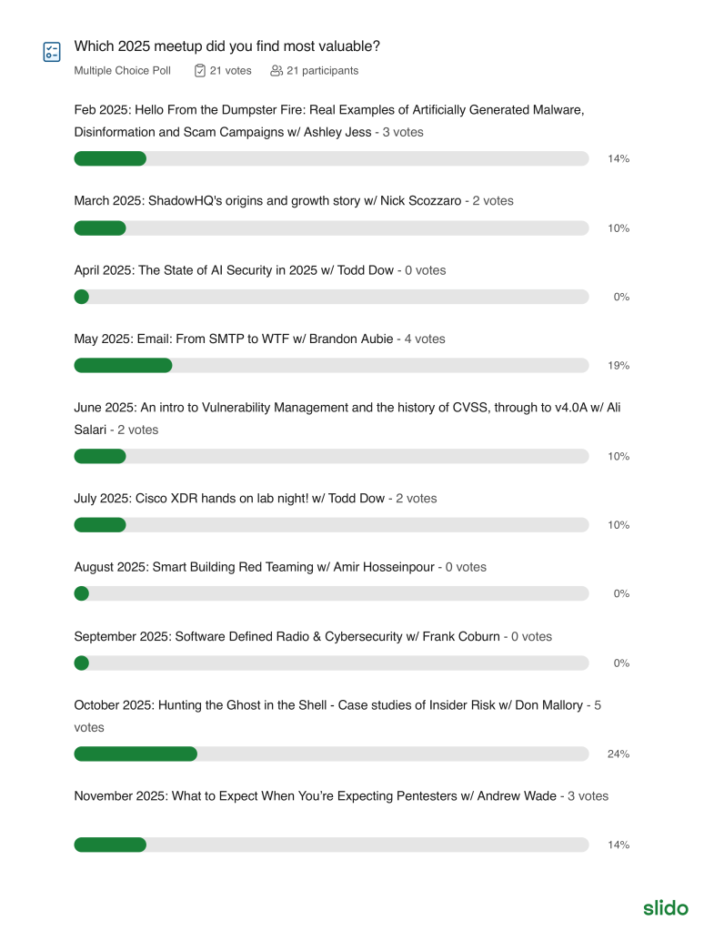Click the votes clipboard icon
This screenshot has width=704, height=931.
tap(200, 71)
